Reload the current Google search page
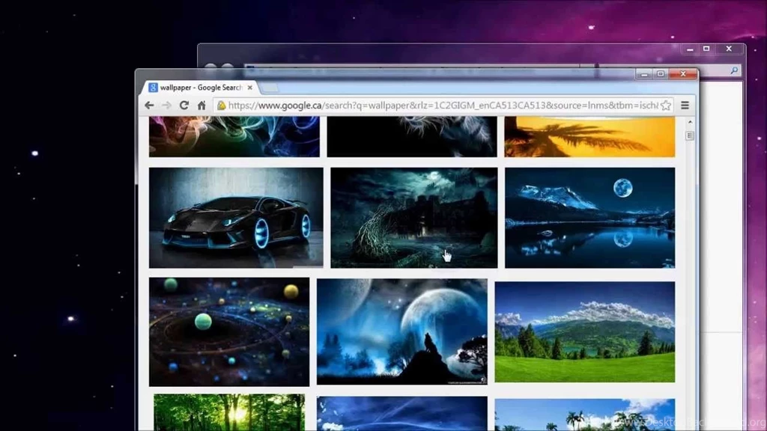The width and height of the screenshot is (767, 431). click(x=185, y=105)
